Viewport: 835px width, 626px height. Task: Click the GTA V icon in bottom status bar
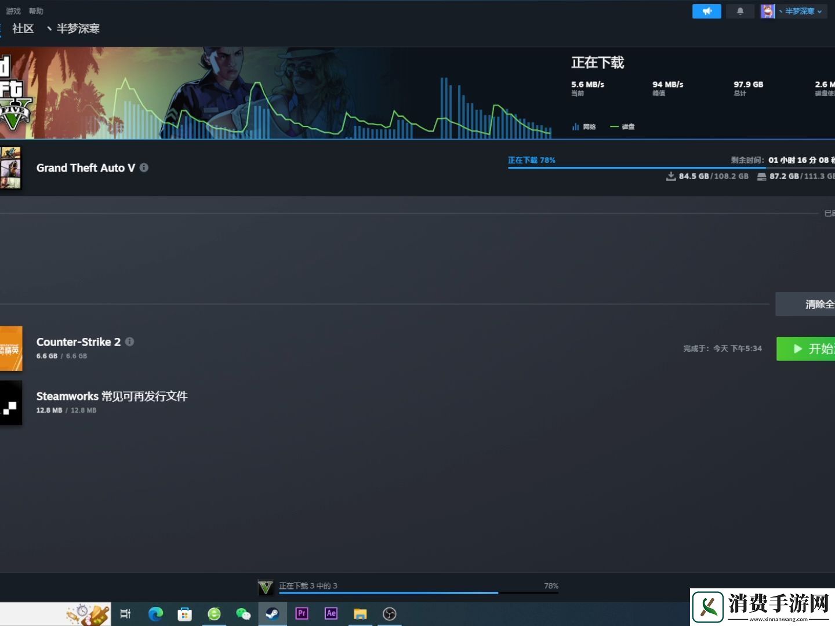tap(266, 587)
